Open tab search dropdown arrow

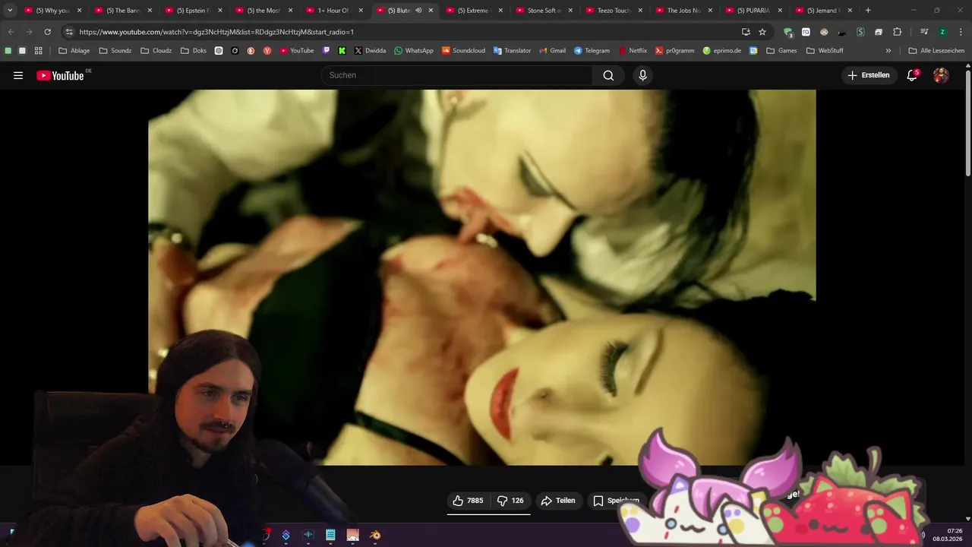[10, 11]
